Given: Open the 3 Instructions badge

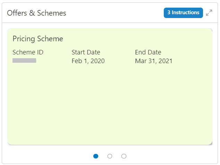Looking at the screenshot, I should (183, 13).
